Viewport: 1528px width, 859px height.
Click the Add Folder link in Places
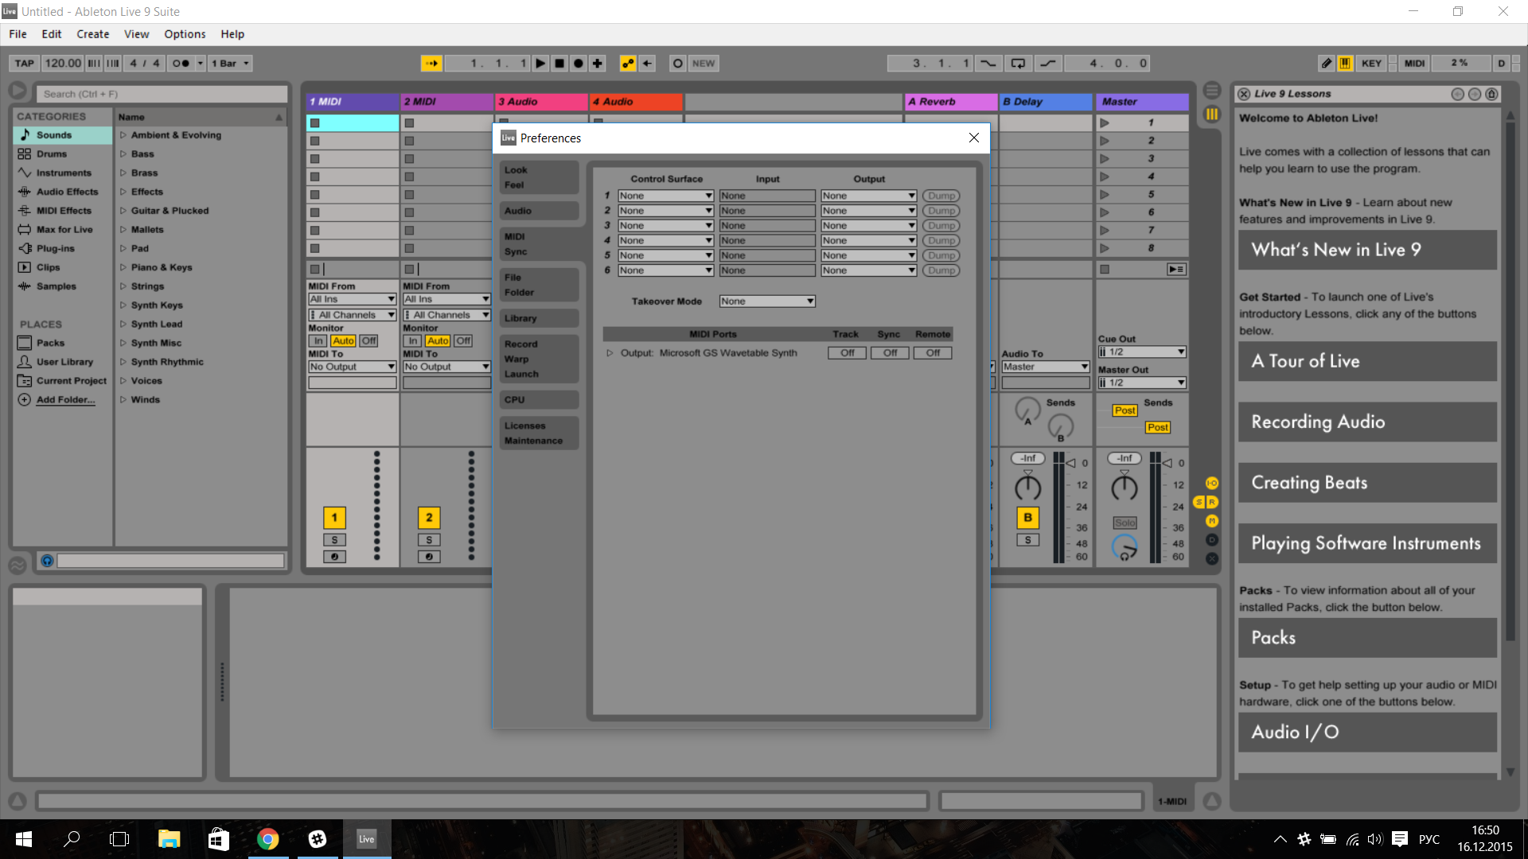point(65,400)
